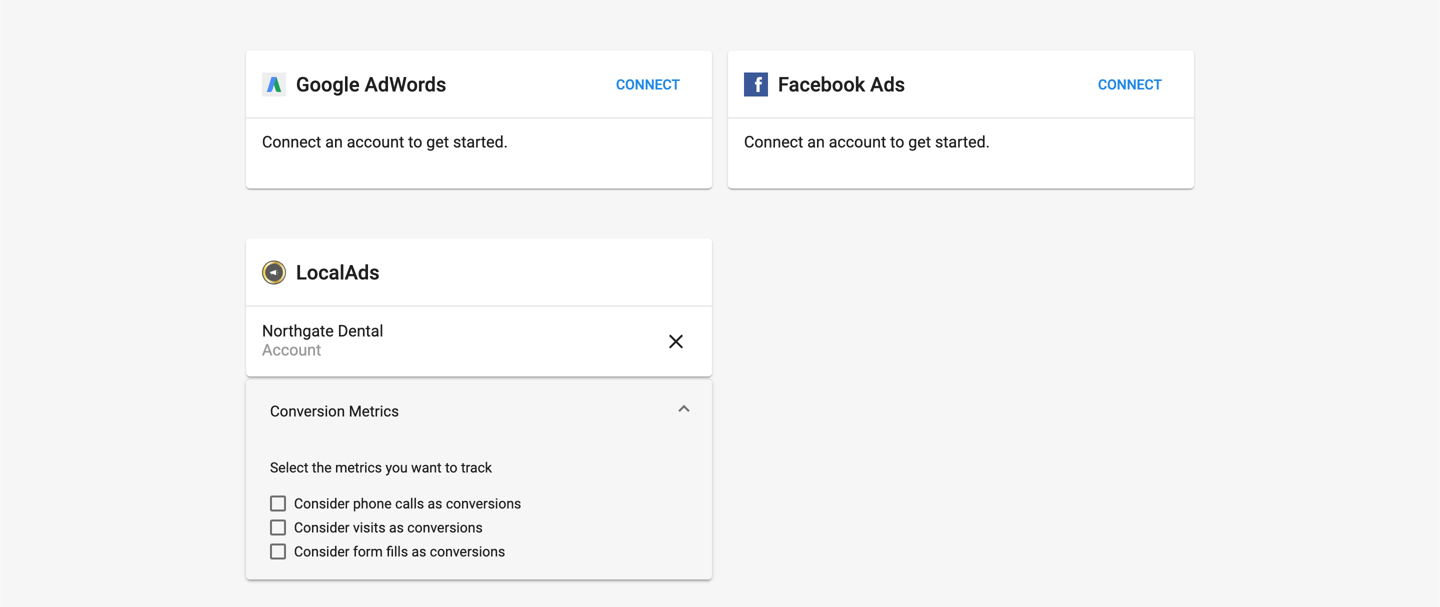Viewport: 1440px width, 607px height.
Task: Click the Facebook Ads "f" icon
Action: click(756, 84)
